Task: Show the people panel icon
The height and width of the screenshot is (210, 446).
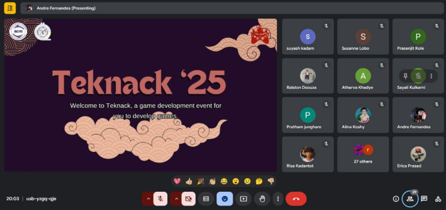Action: [x=410, y=198]
